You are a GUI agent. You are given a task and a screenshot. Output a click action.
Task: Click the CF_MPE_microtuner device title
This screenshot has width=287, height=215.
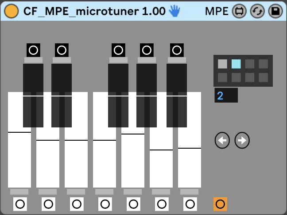(94, 12)
